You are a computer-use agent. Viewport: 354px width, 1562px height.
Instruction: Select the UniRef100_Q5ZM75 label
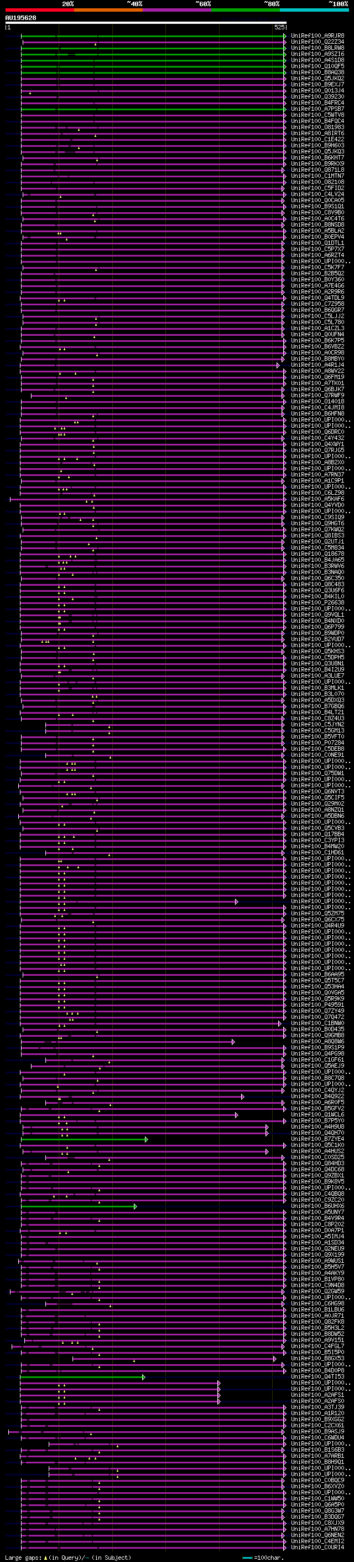pos(317,914)
